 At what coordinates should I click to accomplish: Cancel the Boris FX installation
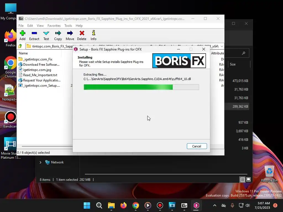pyautogui.click(x=197, y=146)
